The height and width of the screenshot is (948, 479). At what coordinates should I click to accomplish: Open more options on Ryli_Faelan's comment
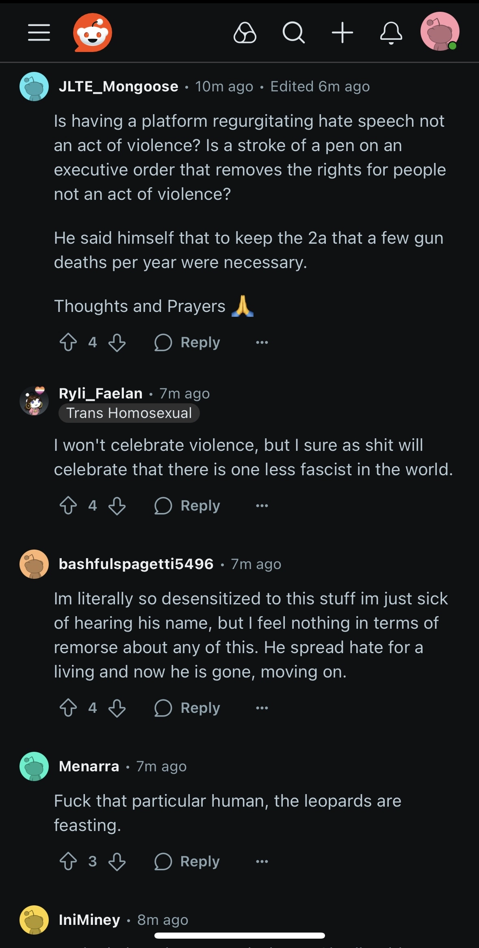click(262, 506)
